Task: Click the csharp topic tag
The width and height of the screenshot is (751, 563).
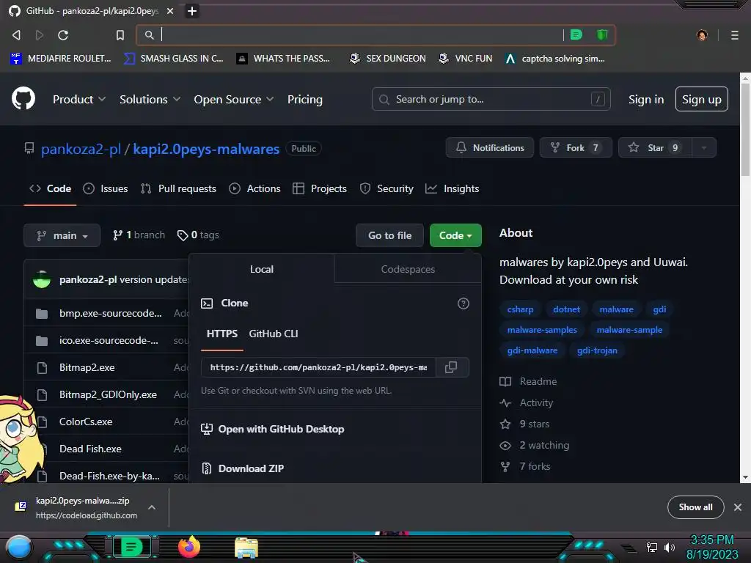Action: click(520, 309)
